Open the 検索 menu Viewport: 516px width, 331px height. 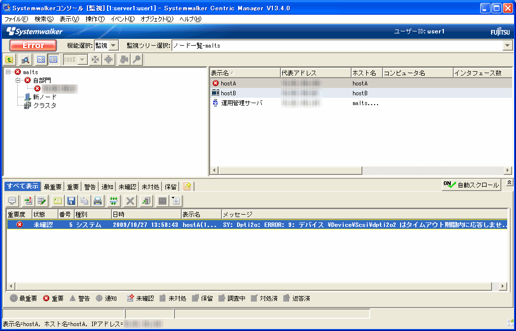pyautogui.click(x=44, y=19)
